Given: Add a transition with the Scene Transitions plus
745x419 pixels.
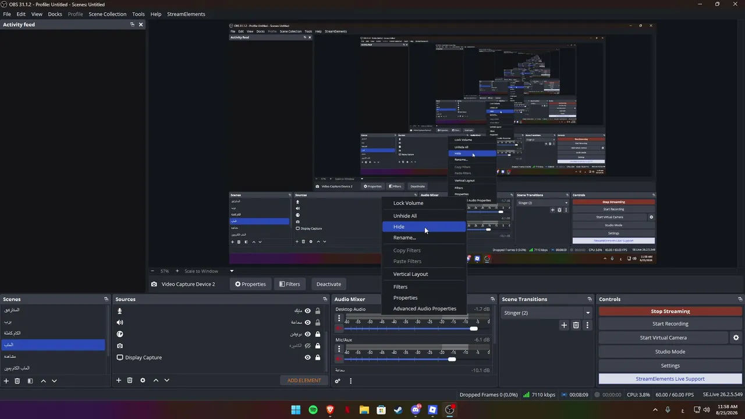Looking at the screenshot, I should coord(563,325).
